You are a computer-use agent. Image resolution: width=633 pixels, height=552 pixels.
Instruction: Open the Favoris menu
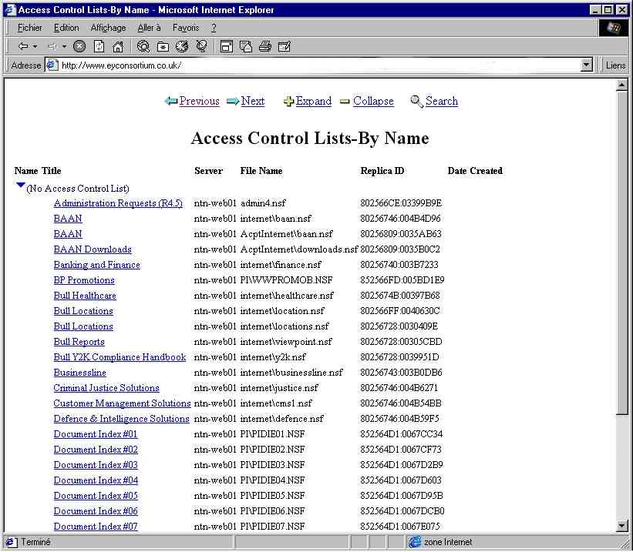pos(186,28)
